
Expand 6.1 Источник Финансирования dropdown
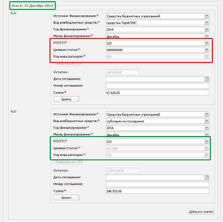207,16
